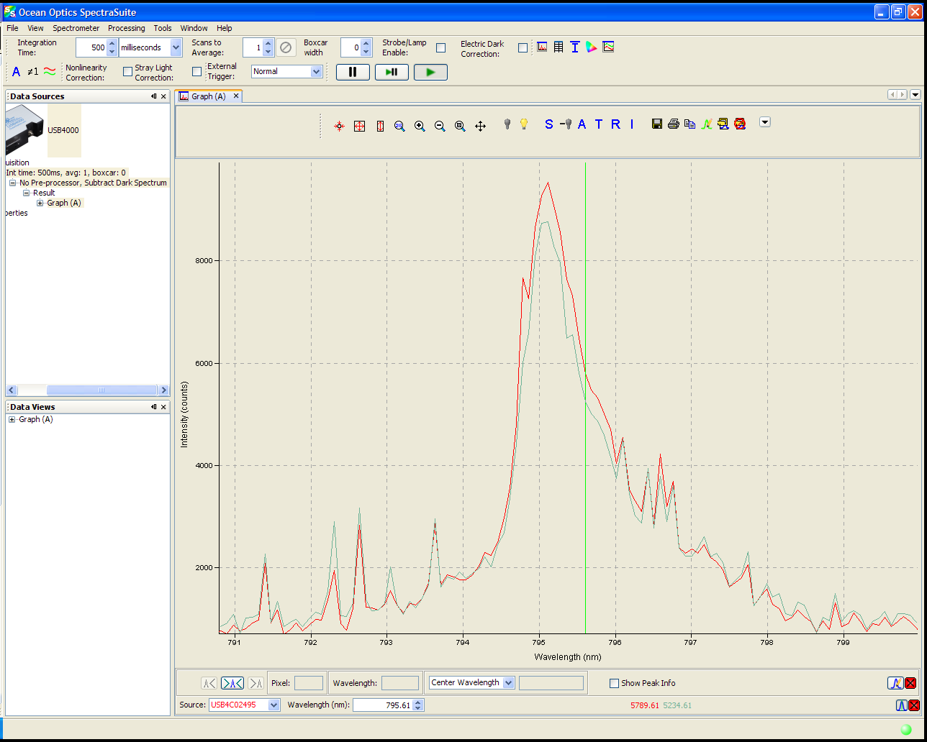Open the graph toolbar overflow dropdown arrow
Viewport: 927px width, 742px height.
(765, 122)
